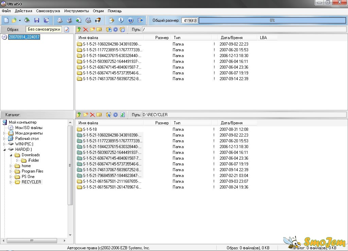Sort local pane by Имя файла header
The width and height of the screenshot is (348, 251).
tap(110, 123)
